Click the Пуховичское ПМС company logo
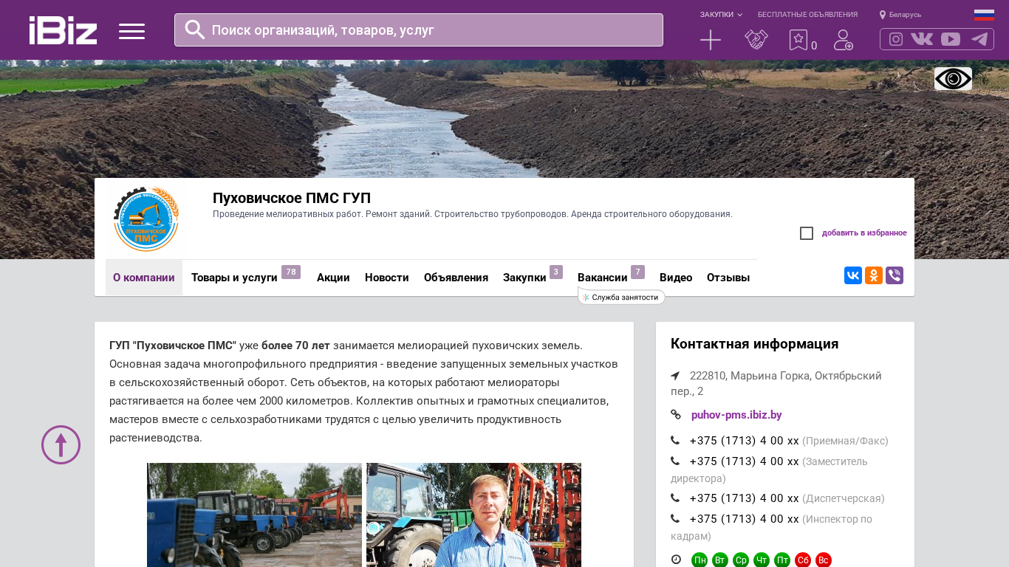The height and width of the screenshot is (567, 1009). (x=146, y=219)
